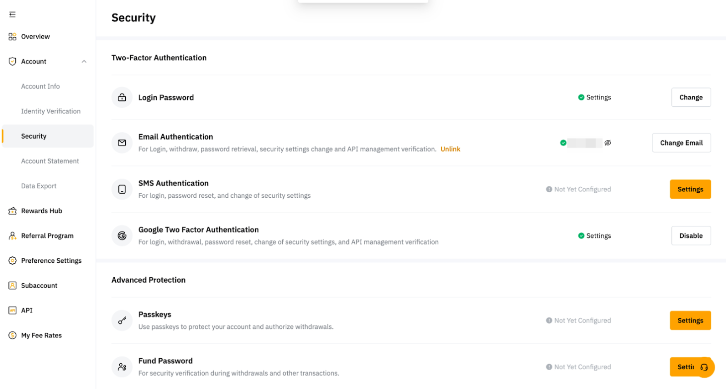
Task: Click the Referral Program person icon
Action: pos(12,236)
